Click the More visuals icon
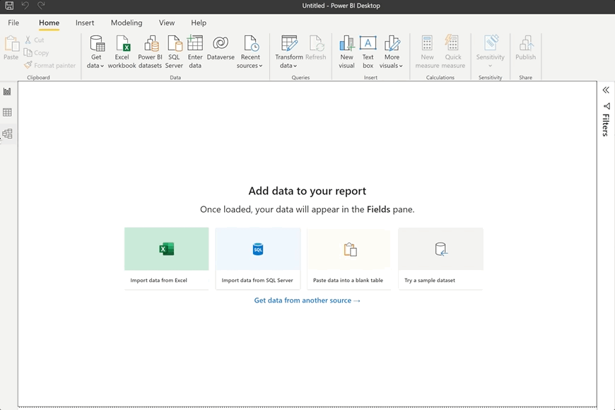615x410 pixels. (392, 43)
